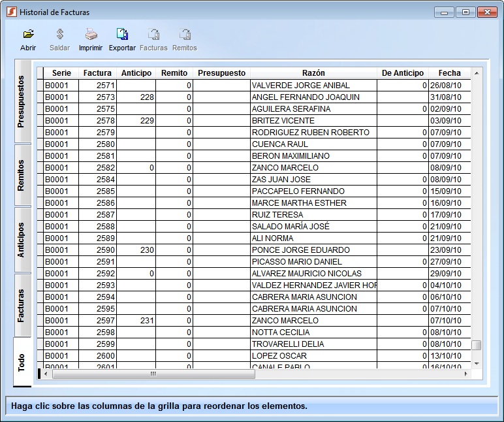Switch to the Presupuestos side tab

pos(22,101)
